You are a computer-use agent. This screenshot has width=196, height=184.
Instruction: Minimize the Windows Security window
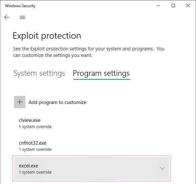coord(158,6)
